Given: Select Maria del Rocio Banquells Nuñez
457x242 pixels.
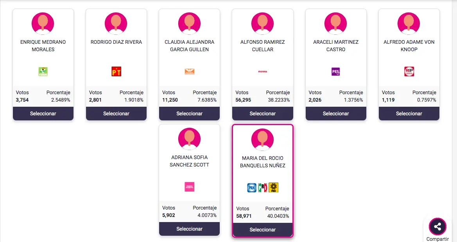Looking at the screenshot, I should 262,230.
